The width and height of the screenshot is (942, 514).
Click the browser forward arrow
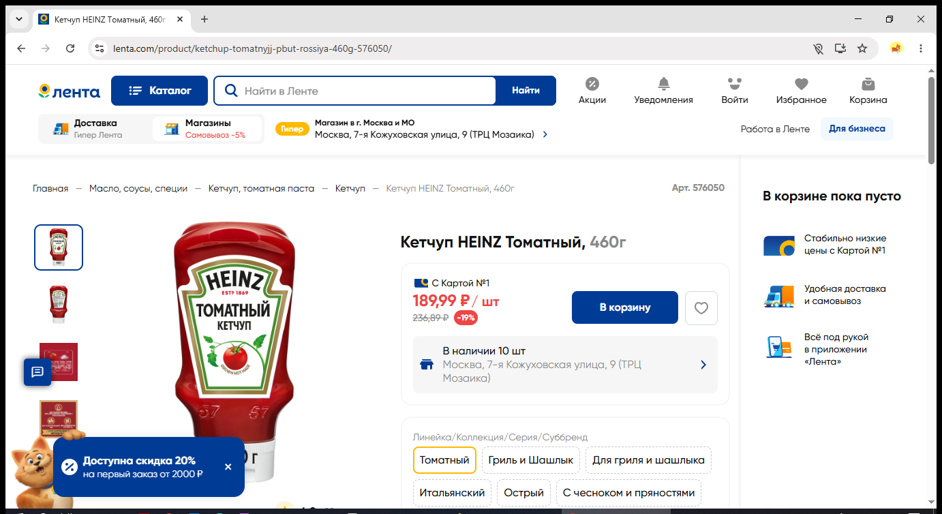pos(46,48)
